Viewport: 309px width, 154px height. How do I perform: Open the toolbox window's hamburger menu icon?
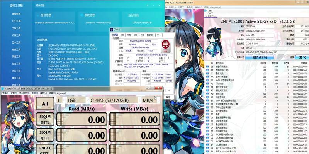148,6
